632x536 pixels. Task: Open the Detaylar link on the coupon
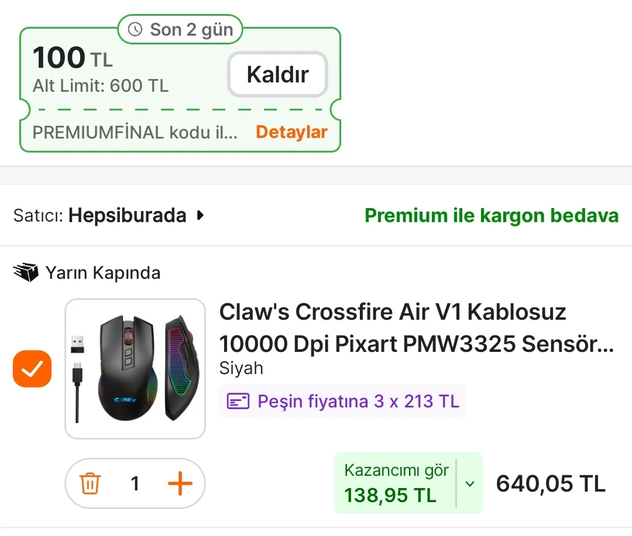[291, 132]
